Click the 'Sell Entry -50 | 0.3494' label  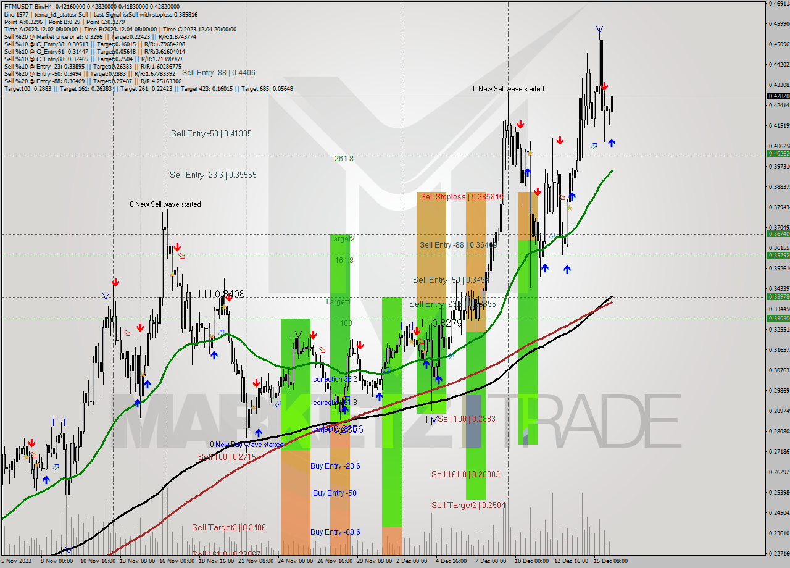pos(451,280)
